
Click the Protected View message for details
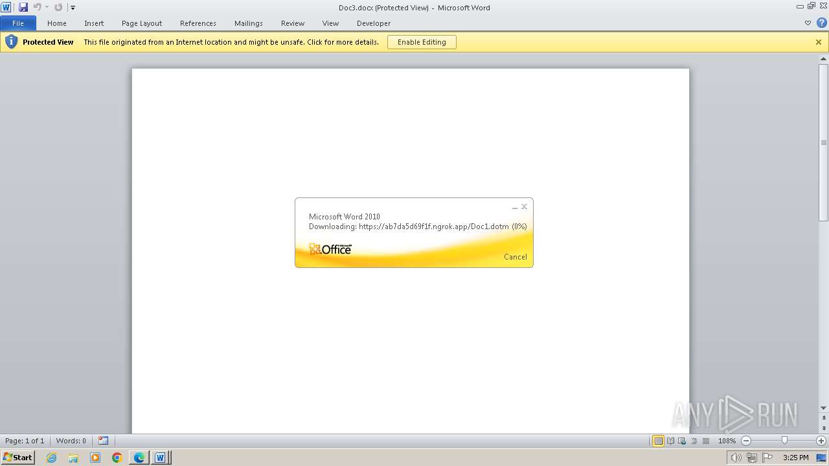(x=231, y=42)
